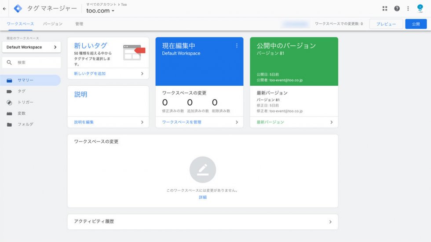
Task: Open the ワークスペースを管理 link
Action: (x=182, y=122)
